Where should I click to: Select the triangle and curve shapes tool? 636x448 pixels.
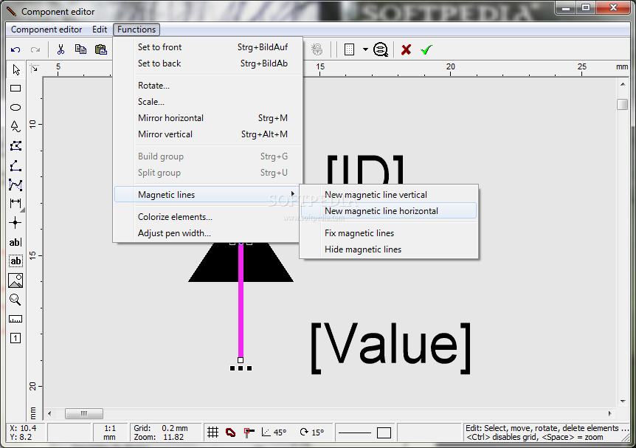pos(15,126)
